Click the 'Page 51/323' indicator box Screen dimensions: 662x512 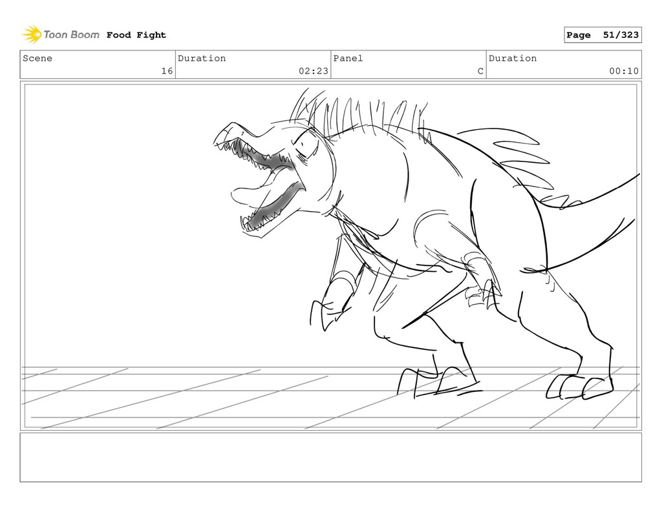click(x=603, y=35)
